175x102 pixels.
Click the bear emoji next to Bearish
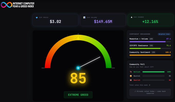click(x=131, y=80)
